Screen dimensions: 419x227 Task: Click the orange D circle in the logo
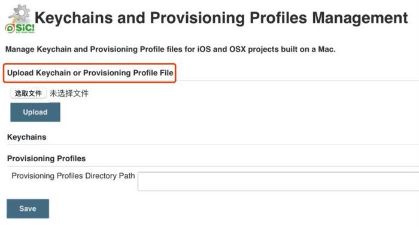[x=10, y=29]
